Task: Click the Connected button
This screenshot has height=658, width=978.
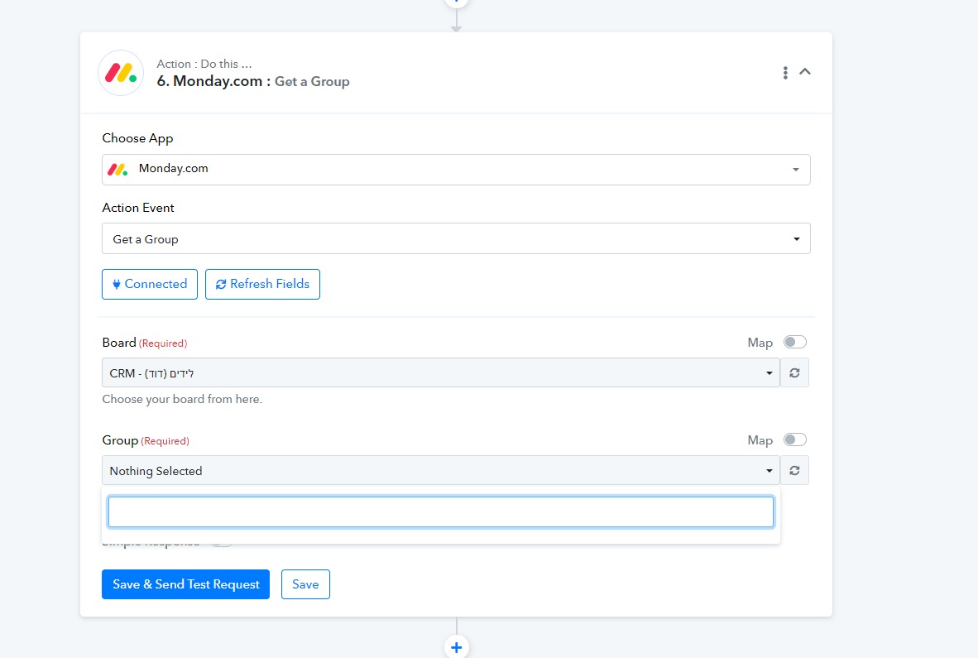Action: [x=150, y=285]
